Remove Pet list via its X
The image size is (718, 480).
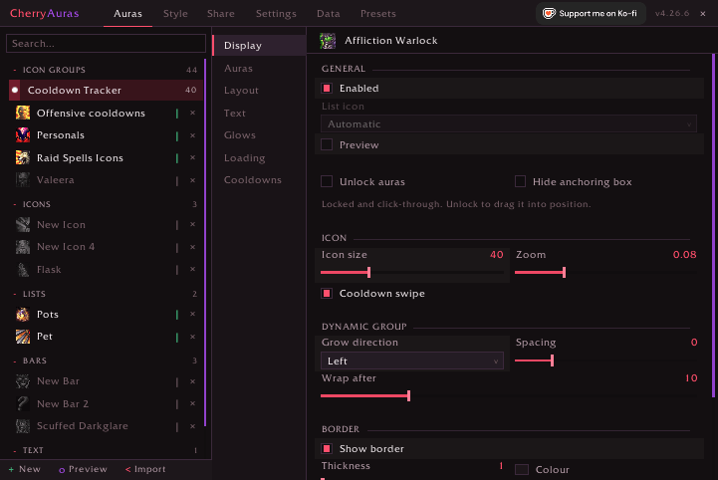[193, 338]
